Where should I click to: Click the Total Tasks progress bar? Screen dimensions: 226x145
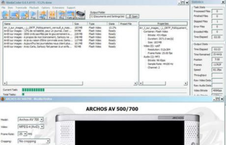point(104,94)
